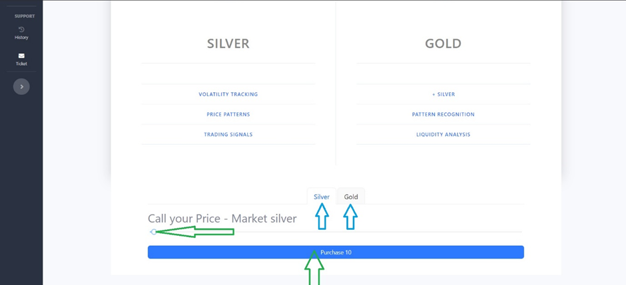The image size is (626, 285).
Task: Select Trading Signals in the Silver plan
Action: tap(228, 134)
